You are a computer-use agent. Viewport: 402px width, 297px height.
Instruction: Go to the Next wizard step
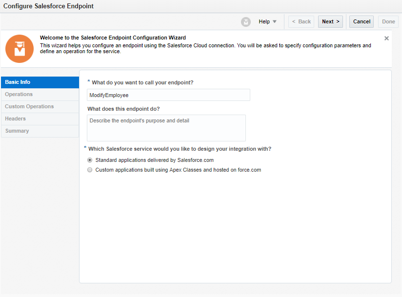[x=330, y=22]
